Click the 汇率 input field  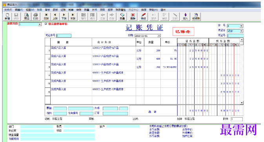[x=115, y=113]
